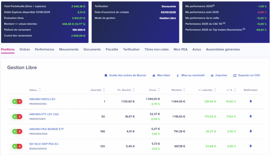
Task: Click the Mes listes briefcase icon
Action: (x=154, y=76)
